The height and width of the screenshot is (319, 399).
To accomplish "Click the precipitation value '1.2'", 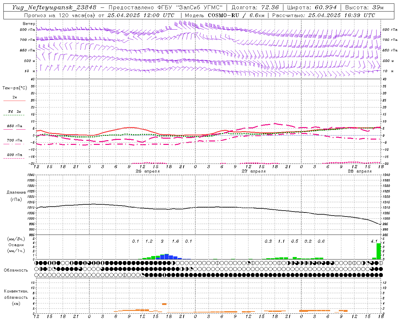I will point(149,241).
